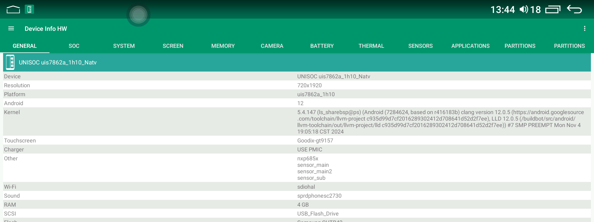The height and width of the screenshot is (222, 594).
Task: Switch to the SOC tab
Action: coord(74,46)
